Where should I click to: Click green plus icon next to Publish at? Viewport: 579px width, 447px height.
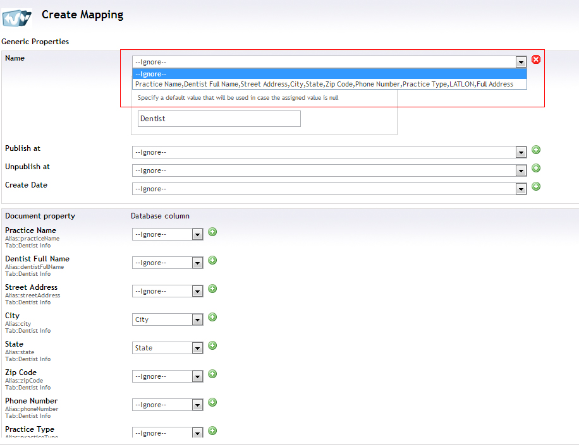536,150
